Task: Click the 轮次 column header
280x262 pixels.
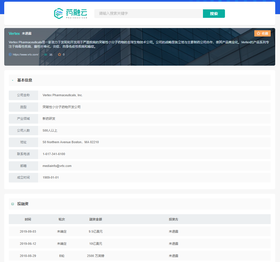Action: click(62, 219)
